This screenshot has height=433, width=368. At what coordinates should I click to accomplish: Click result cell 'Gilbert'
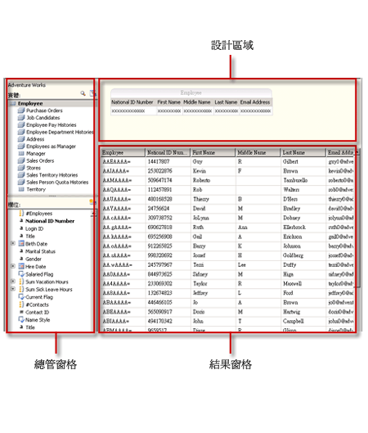pyautogui.click(x=290, y=161)
